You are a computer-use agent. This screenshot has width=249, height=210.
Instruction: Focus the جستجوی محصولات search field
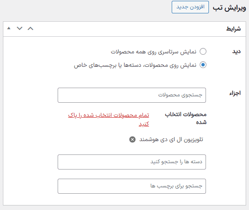click(x=132, y=95)
